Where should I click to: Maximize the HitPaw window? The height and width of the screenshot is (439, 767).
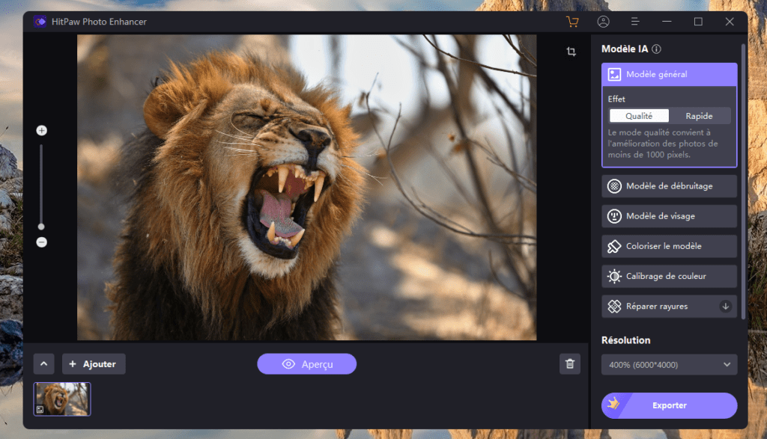click(698, 22)
